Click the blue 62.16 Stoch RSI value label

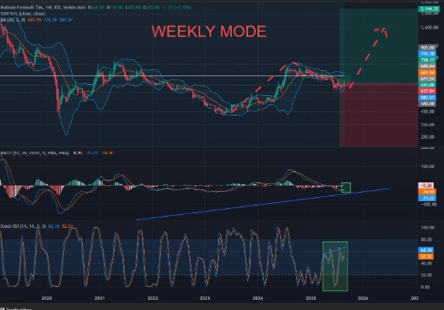click(x=426, y=250)
